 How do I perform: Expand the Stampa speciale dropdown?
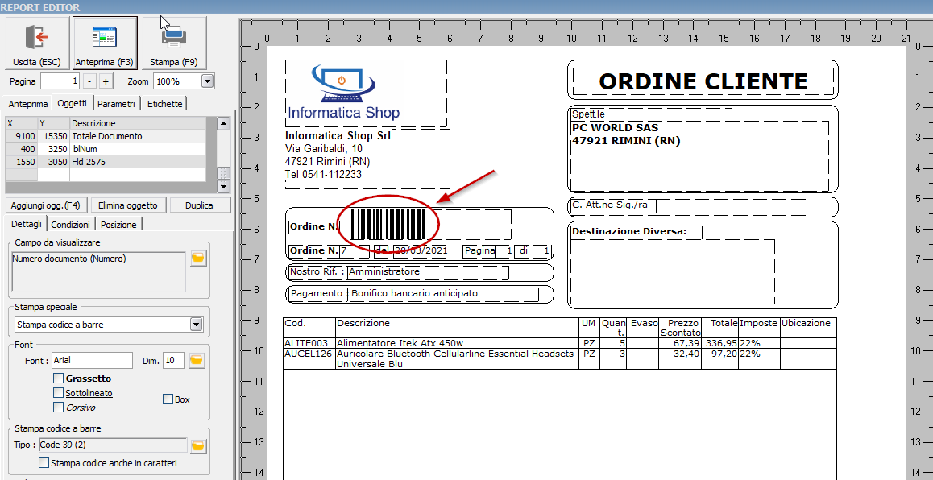click(196, 325)
